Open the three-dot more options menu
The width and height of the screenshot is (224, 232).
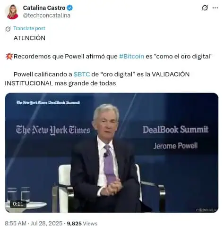point(215,8)
